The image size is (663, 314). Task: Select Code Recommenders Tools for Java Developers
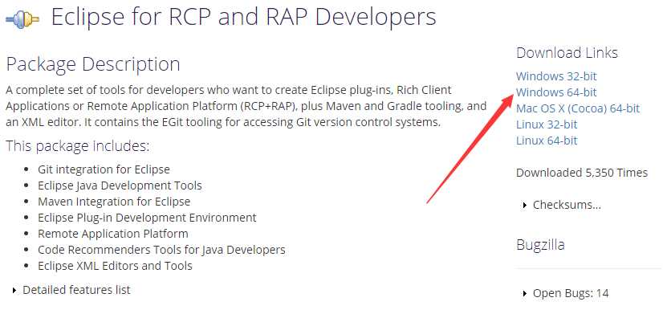(x=161, y=250)
